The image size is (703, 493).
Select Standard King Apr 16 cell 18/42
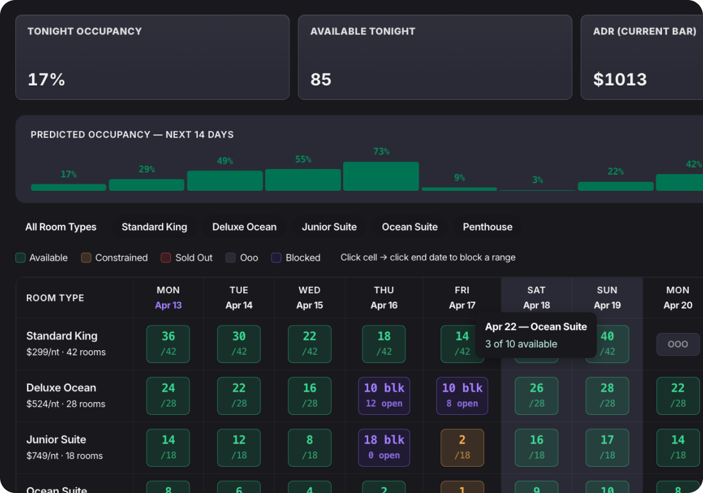point(384,344)
